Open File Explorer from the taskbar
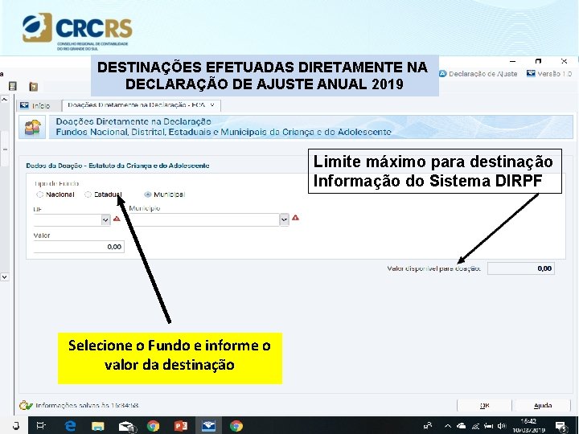Screen dimensions: 579x434 coord(98,426)
